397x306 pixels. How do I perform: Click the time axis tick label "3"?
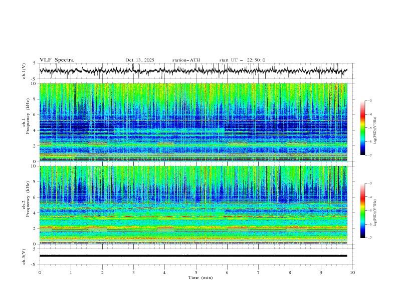[x=133, y=272]
